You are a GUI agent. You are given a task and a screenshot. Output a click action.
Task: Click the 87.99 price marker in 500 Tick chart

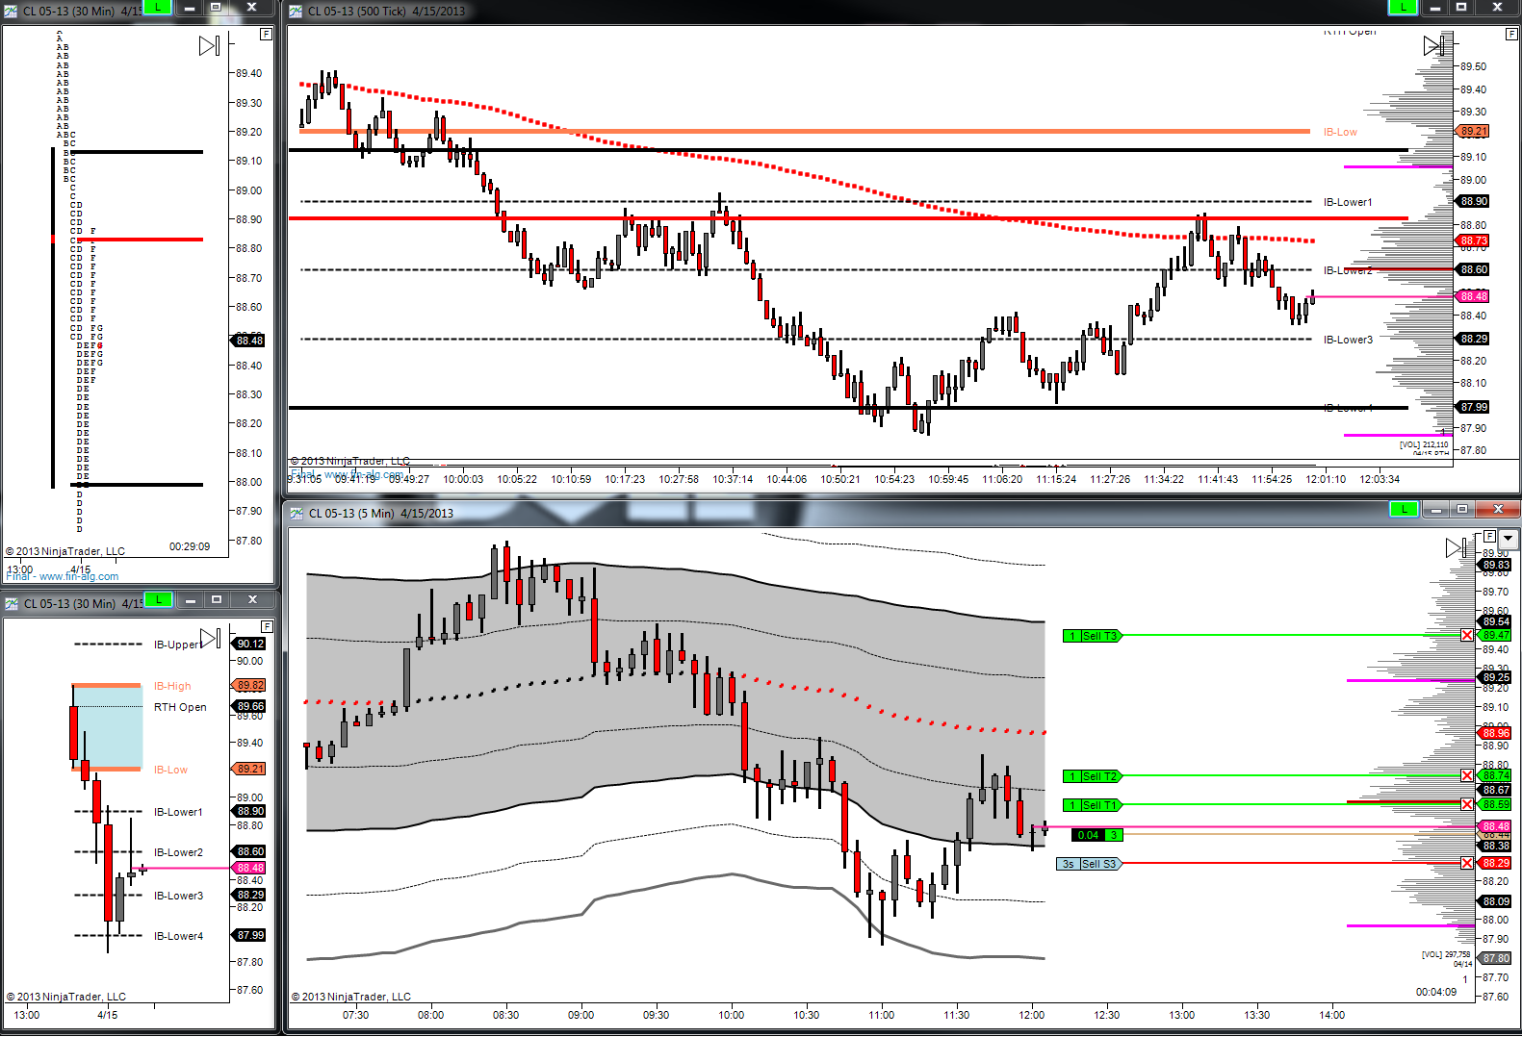[x=1473, y=407]
